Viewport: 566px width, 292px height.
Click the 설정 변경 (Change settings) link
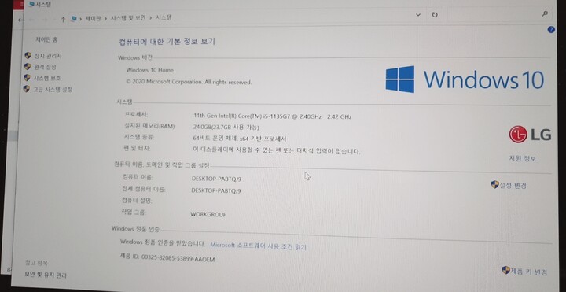point(513,186)
